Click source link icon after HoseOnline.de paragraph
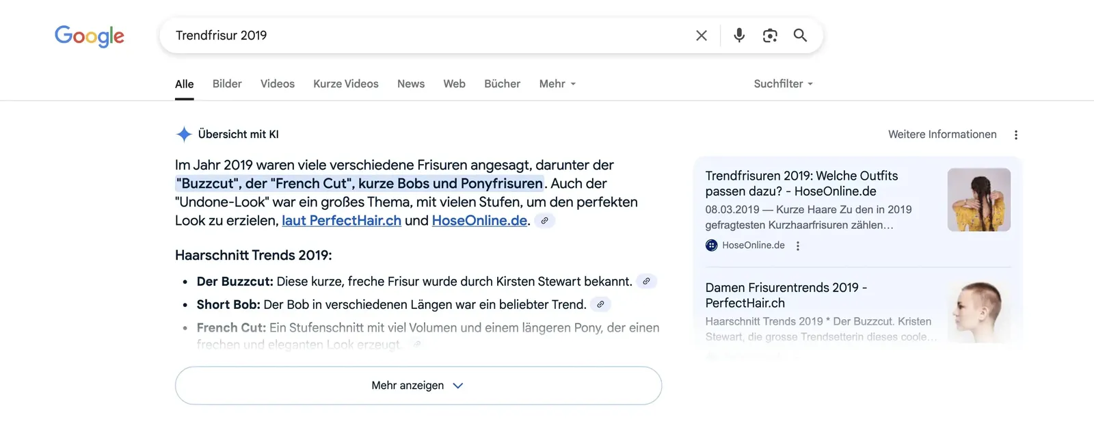Screen dimensions: 1094x445 pos(545,221)
